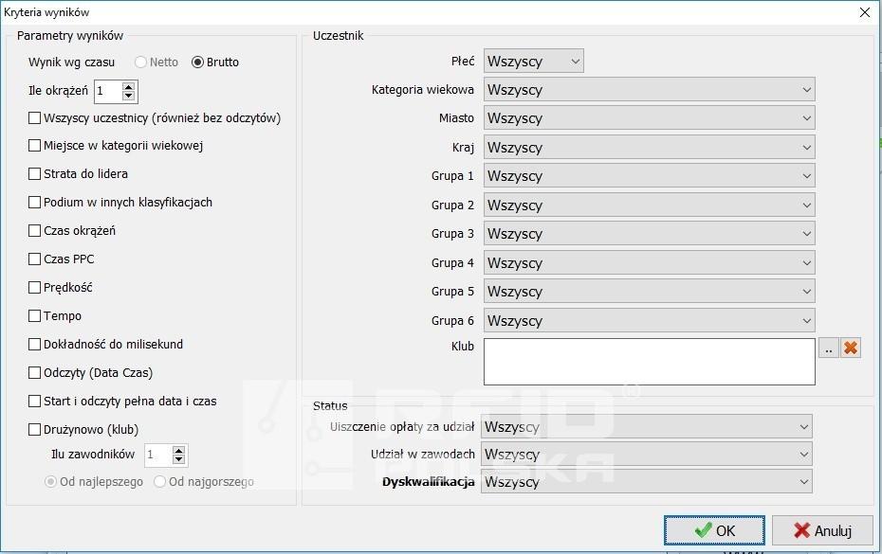Screen dimensions: 882x554
Task: Open the Grupa 6 dropdown
Action: pos(649,321)
